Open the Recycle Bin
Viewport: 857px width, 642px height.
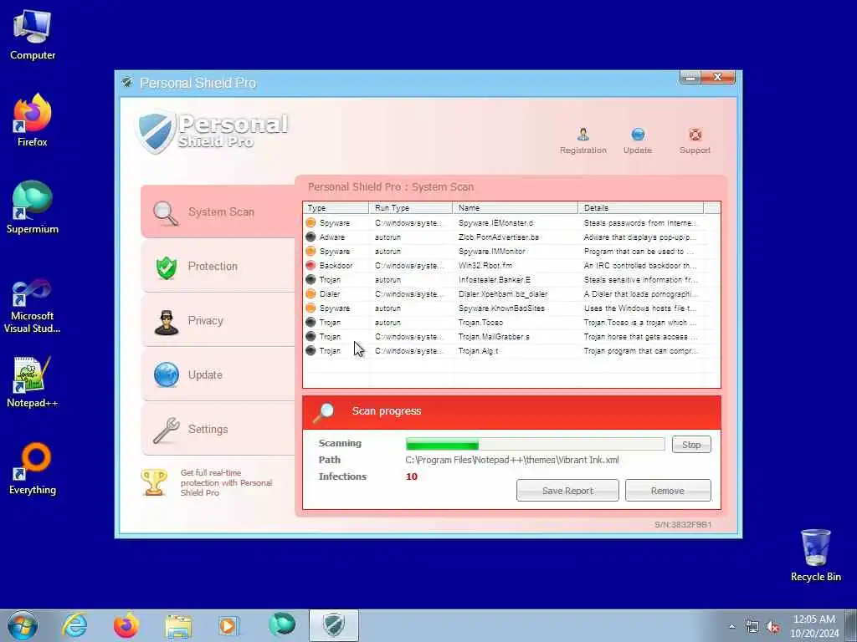coord(815,555)
